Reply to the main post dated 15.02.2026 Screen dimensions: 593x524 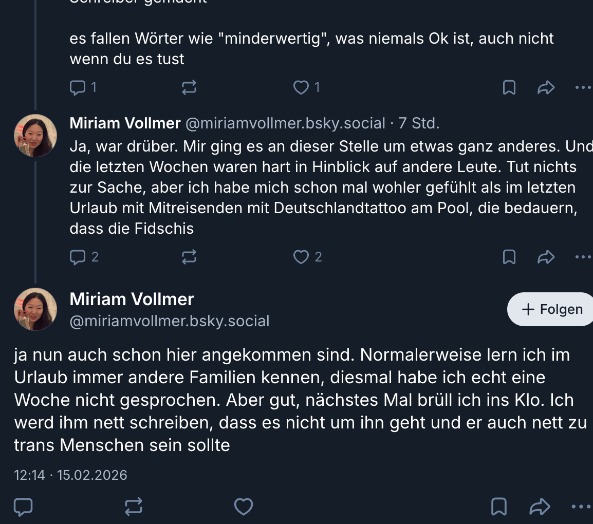click(23, 507)
